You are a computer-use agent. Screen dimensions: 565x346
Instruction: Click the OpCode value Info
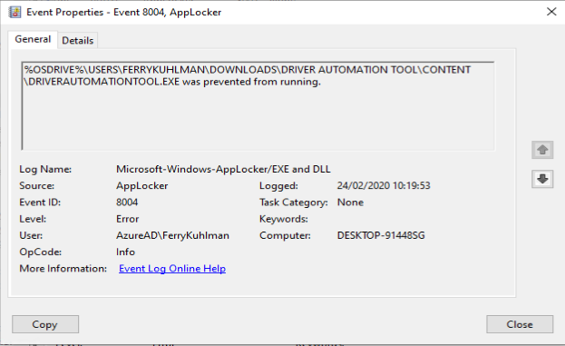[x=125, y=252]
